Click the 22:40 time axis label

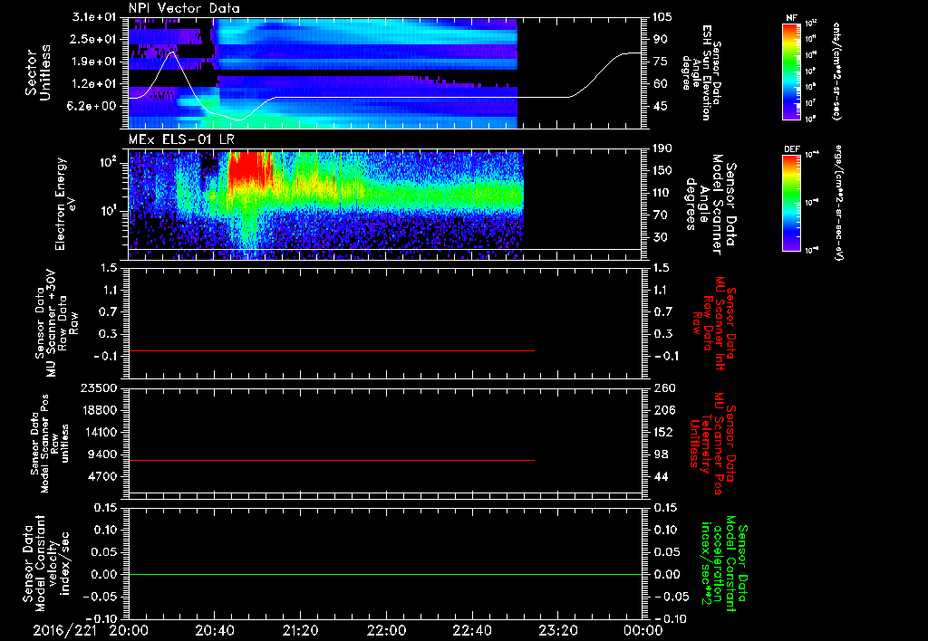point(471,630)
